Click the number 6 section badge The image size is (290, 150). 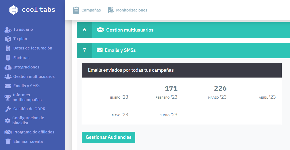click(x=84, y=30)
